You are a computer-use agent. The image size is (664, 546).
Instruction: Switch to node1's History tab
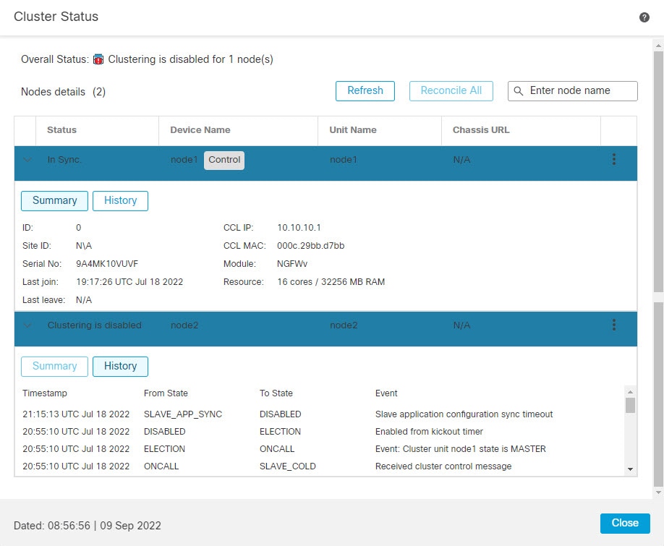120,200
